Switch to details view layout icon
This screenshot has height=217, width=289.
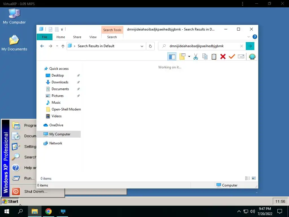(248, 178)
